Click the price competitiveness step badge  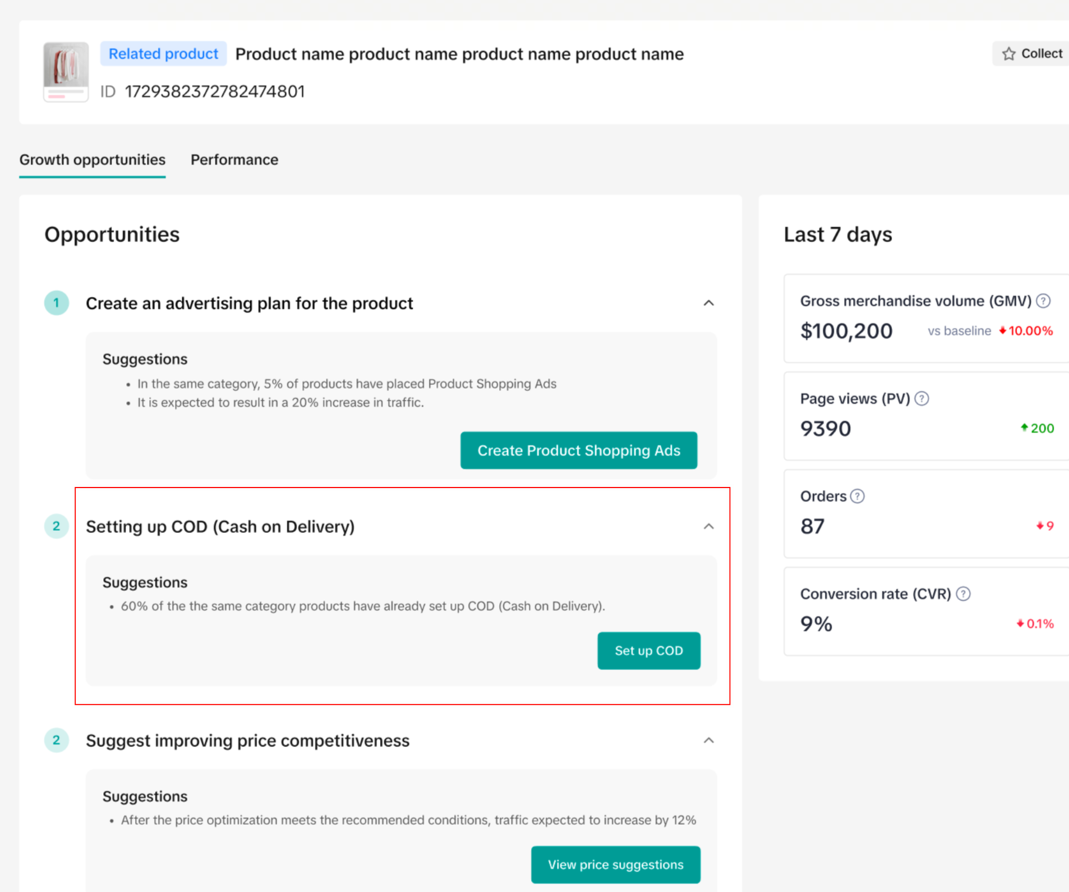[x=56, y=741]
